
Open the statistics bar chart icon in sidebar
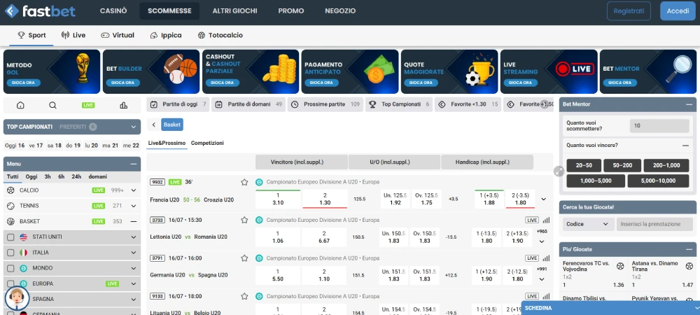click(124, 105)
